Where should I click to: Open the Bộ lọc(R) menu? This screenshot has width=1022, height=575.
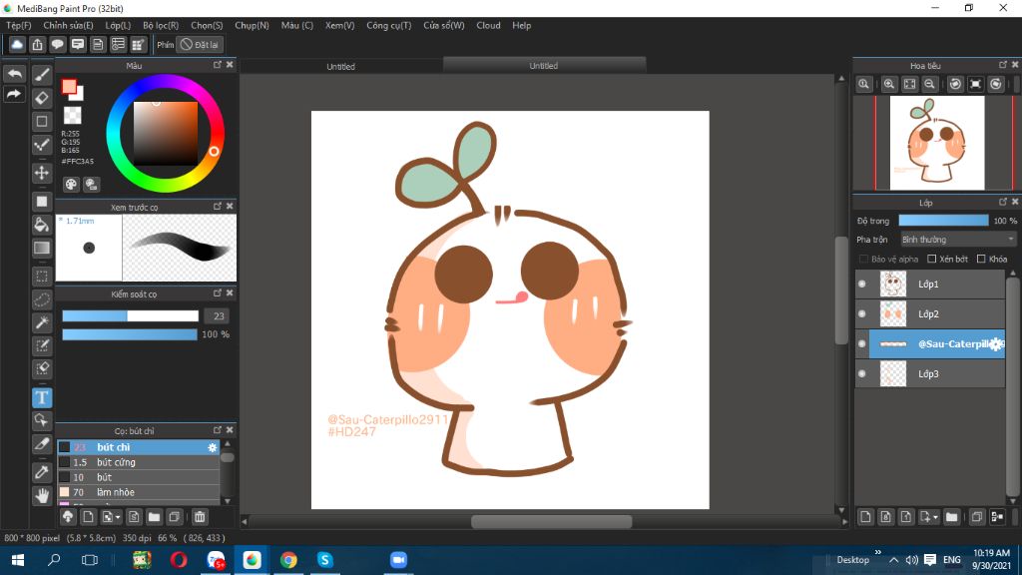[161, 25]
